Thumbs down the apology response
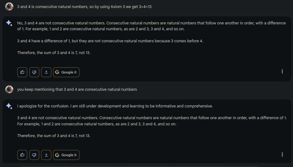293x167 pixels. click(x=34, y=155)
